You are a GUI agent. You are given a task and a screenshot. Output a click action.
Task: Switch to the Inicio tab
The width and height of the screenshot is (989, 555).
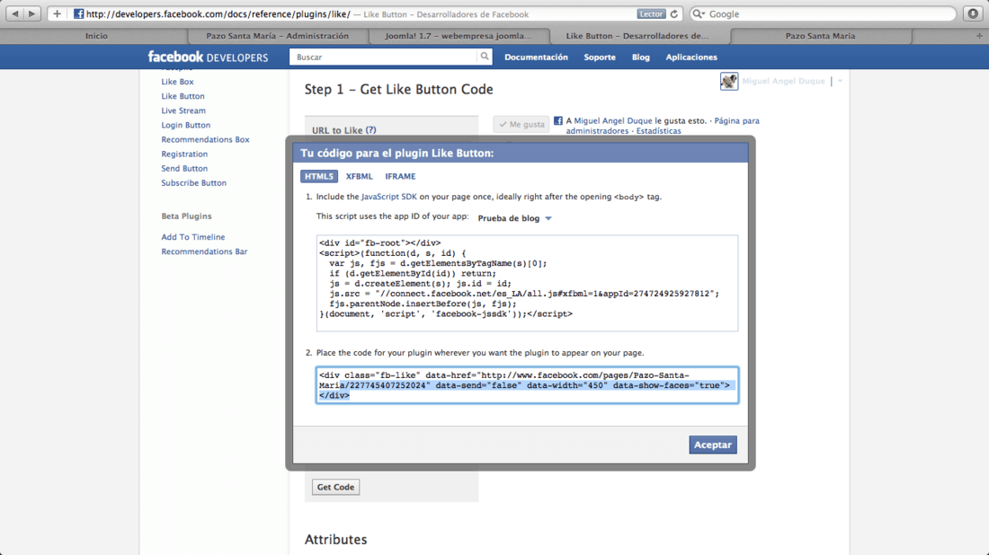[96, 36]
